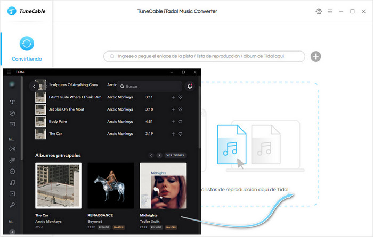This screenshot has width=373, height=237.
Task: Click the music file drop zone icon
Action: click(232, 145)
